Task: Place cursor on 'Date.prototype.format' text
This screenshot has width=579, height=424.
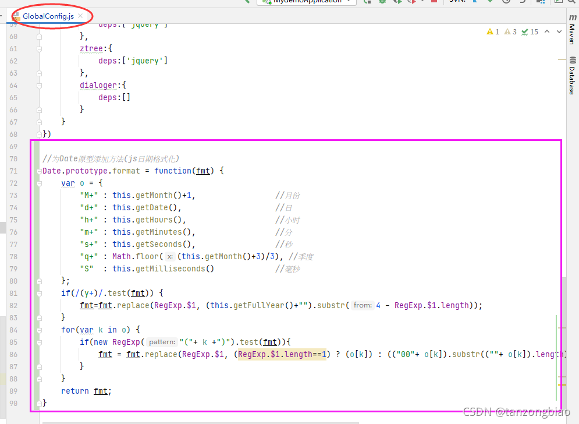Action: coord(91,171)
